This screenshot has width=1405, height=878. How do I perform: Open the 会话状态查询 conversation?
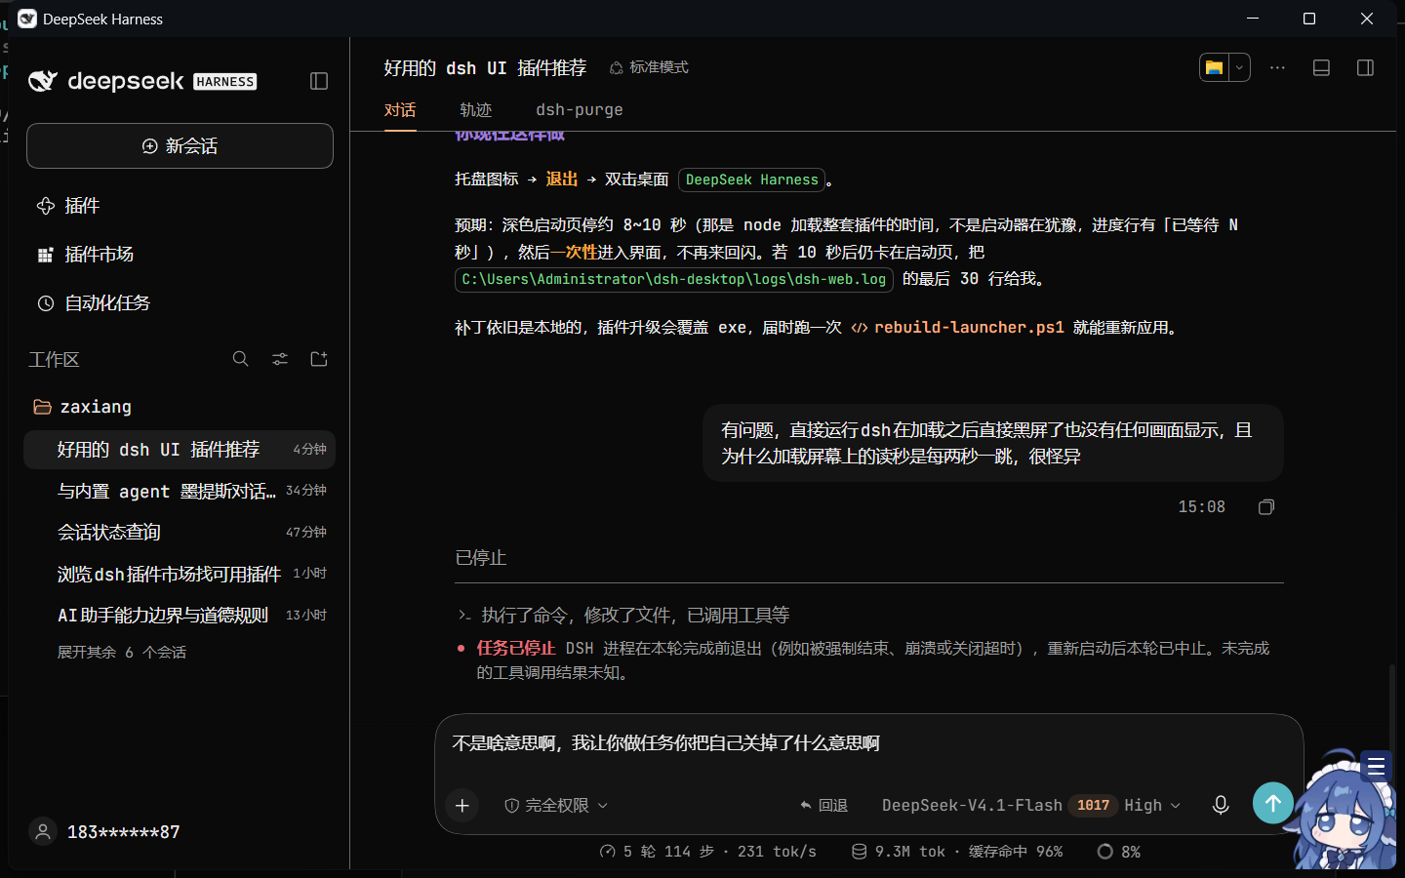point(180,533)
